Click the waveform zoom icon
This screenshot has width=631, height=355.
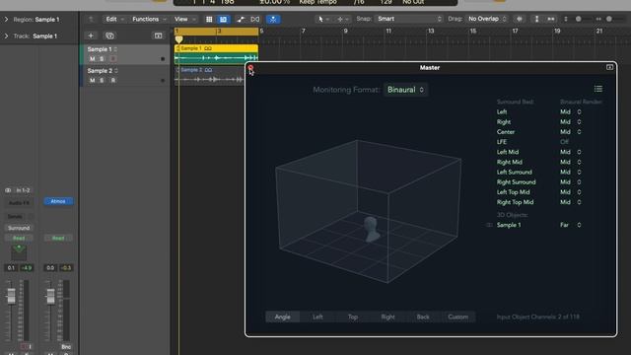click(520, 19)
